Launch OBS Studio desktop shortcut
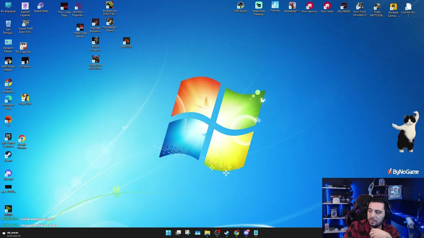The image size is (424, 238). click(240, 7)
